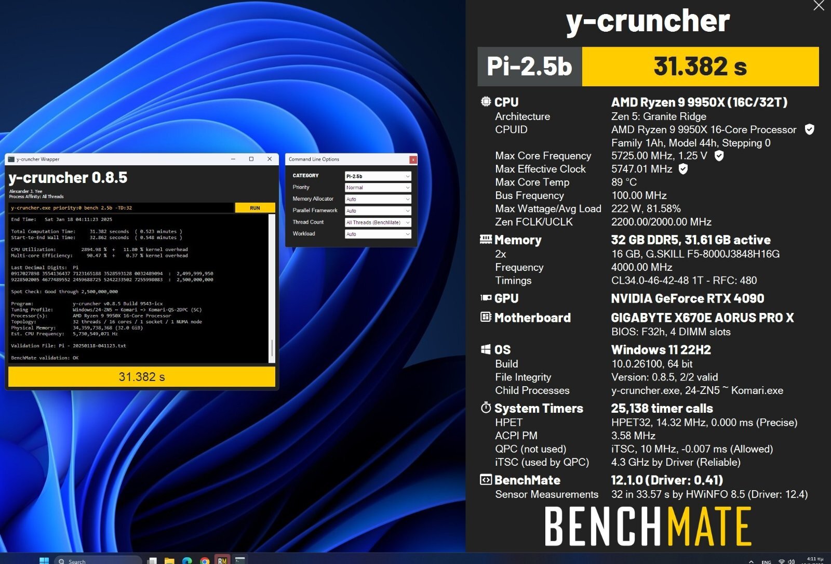The image size is (831, 564).
Task: Click '222 W, 81.58%' wattage value
Action: click(x=646, y=208)
